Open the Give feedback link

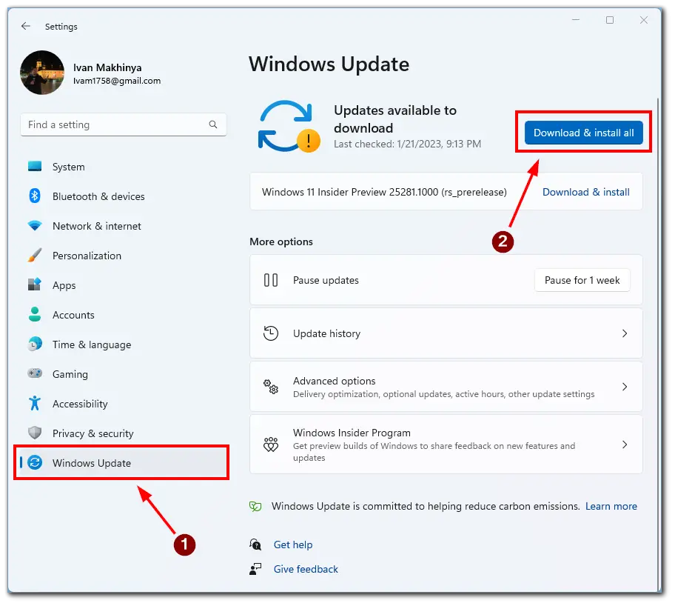[306, 570]
